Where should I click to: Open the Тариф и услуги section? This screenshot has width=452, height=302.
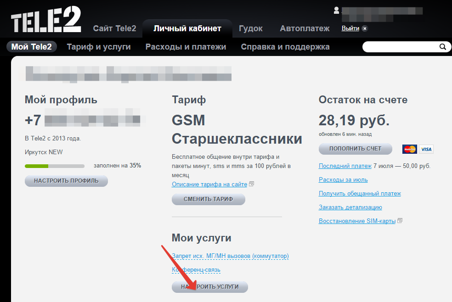point(98,46)
